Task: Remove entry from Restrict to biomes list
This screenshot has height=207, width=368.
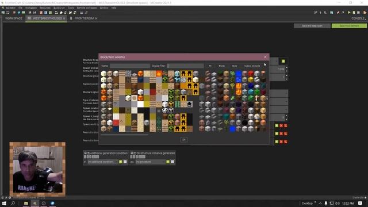Action: (x=281, y=142)
